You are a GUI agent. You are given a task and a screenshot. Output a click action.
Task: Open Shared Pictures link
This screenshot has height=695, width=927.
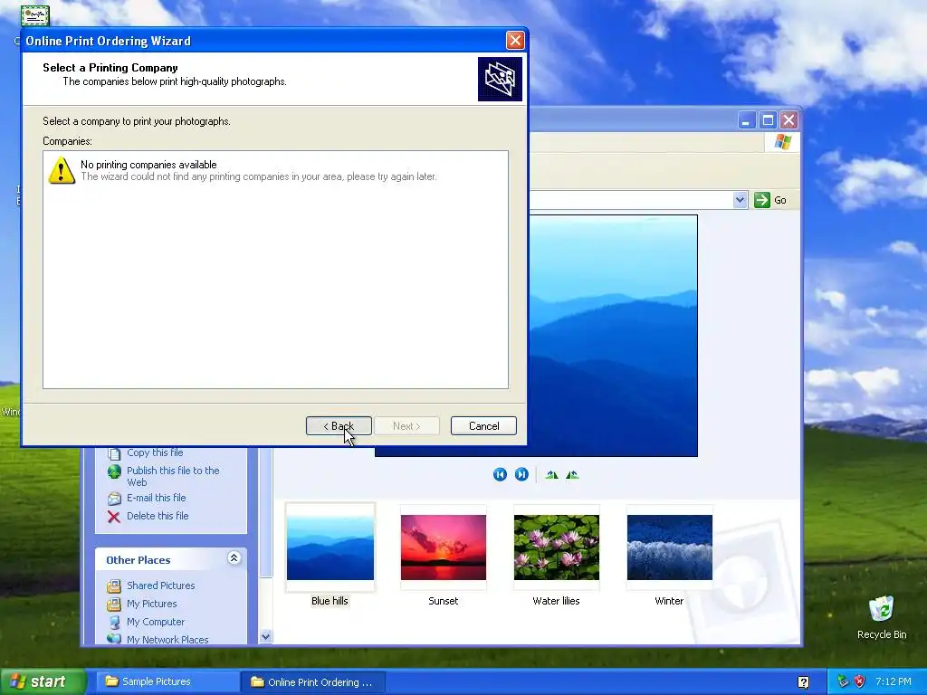(x=161, y=586)
